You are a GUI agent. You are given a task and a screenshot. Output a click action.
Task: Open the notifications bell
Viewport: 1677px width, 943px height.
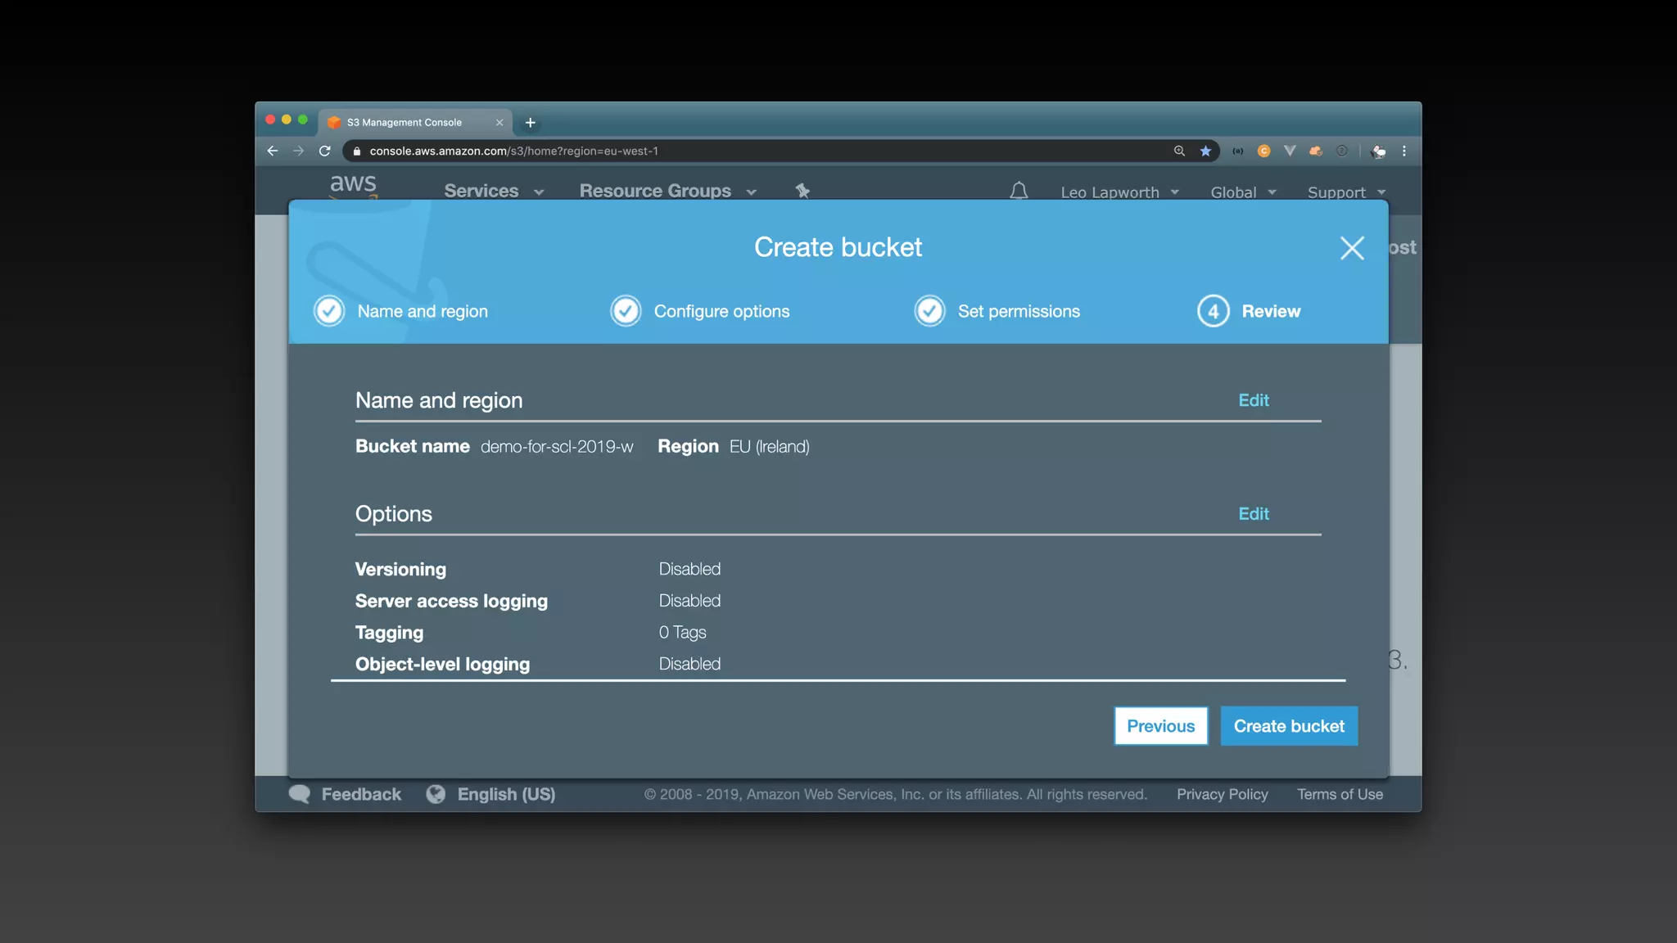[x=1019, y=192]
